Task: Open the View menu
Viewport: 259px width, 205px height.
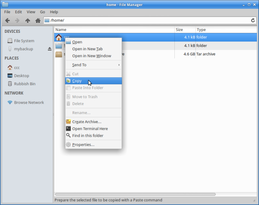Action: (31, 12)
